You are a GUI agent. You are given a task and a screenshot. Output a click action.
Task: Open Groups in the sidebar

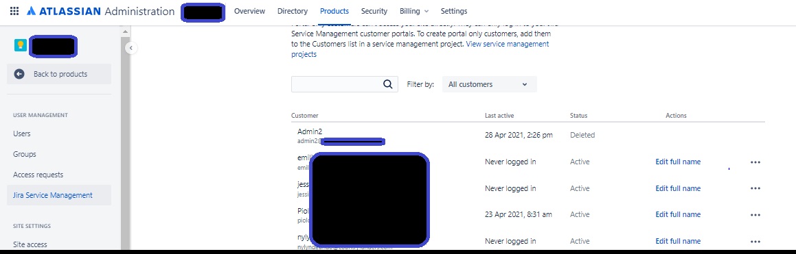24,154
